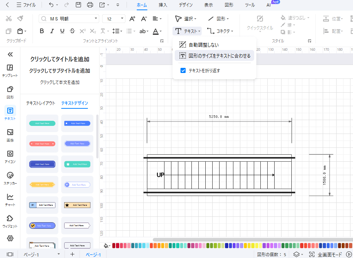This screenshot has height=258, width=353.
Task: Switch to テキストレイアウト tab
Action: 40,103
